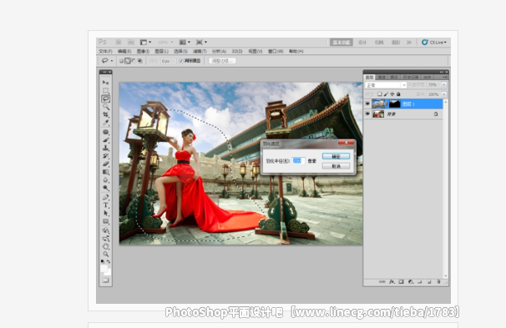
Task: Select the 设计 workspace button
Action: (x=362, y=43)
